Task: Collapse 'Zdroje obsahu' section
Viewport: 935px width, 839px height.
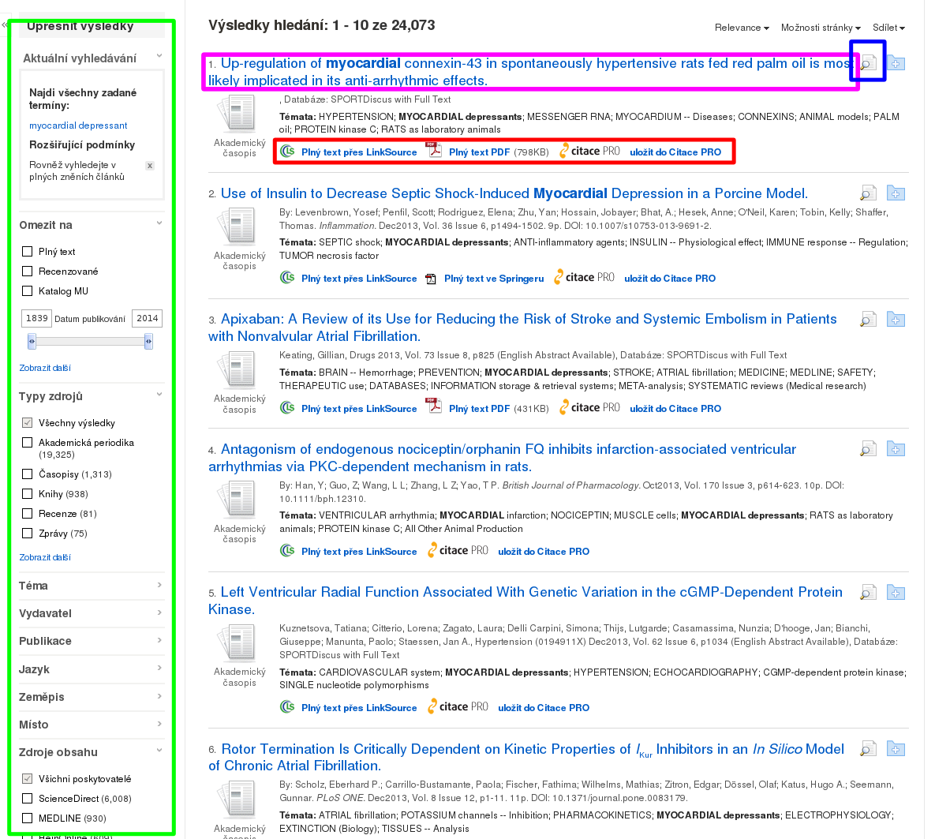Action: (159, 750)
